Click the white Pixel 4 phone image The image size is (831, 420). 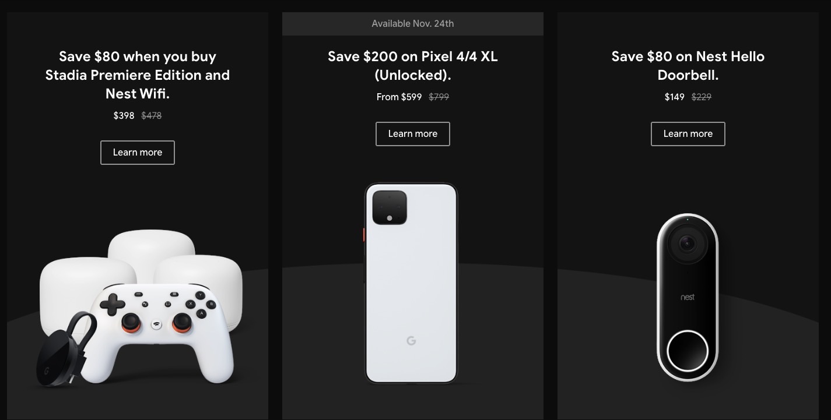[411, 283]
